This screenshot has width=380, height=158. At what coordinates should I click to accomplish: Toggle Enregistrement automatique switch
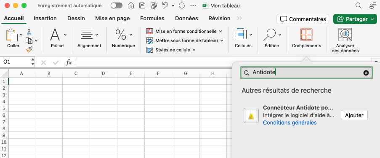click(x=117, y=5)
